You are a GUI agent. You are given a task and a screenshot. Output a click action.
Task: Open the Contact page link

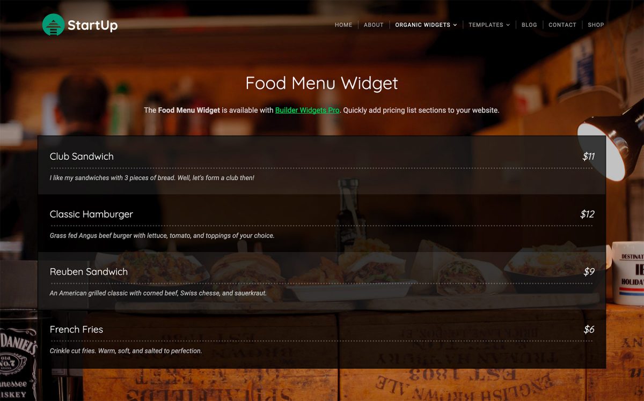tap(562, 25)
